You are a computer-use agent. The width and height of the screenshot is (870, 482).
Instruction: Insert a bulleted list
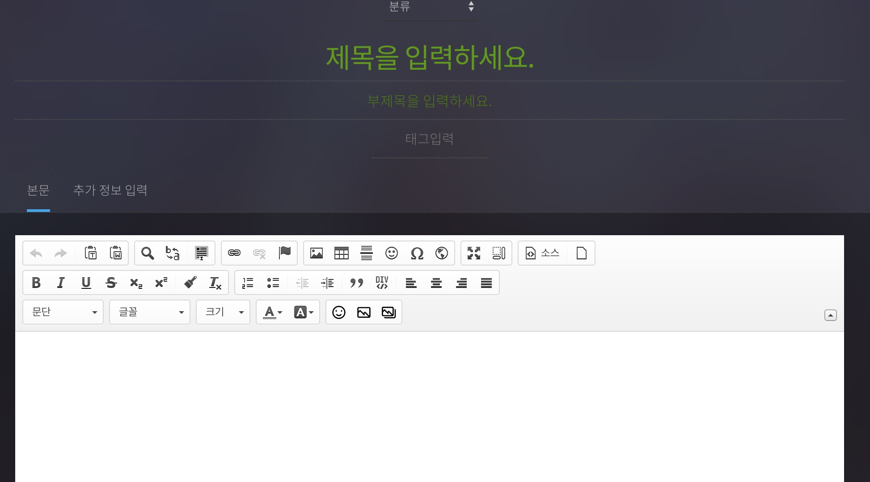(273, 283)
